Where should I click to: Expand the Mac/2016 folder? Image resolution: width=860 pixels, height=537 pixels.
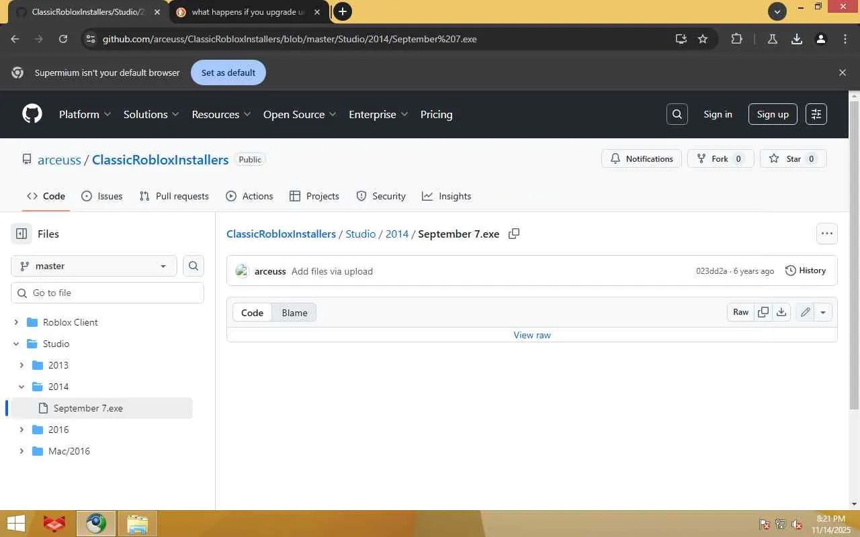click(21, 451)
